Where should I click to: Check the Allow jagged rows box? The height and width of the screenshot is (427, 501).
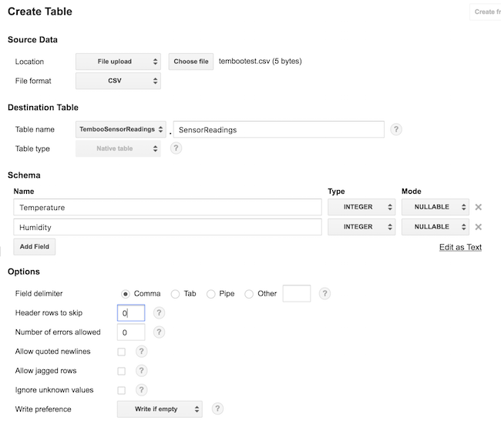(121, 371)
